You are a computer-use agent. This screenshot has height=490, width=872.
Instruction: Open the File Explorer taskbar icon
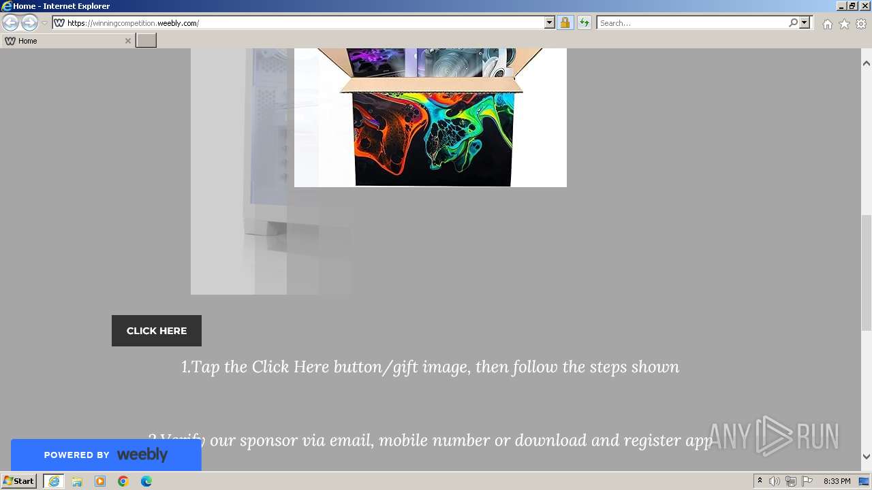click(77, 481)
